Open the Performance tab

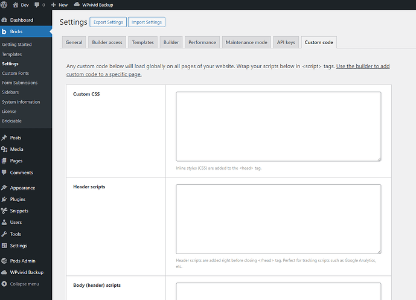point(202,42)
